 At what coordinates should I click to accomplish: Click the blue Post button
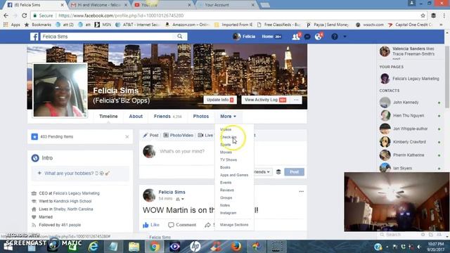pyautogui.click(x=294, y=171)
